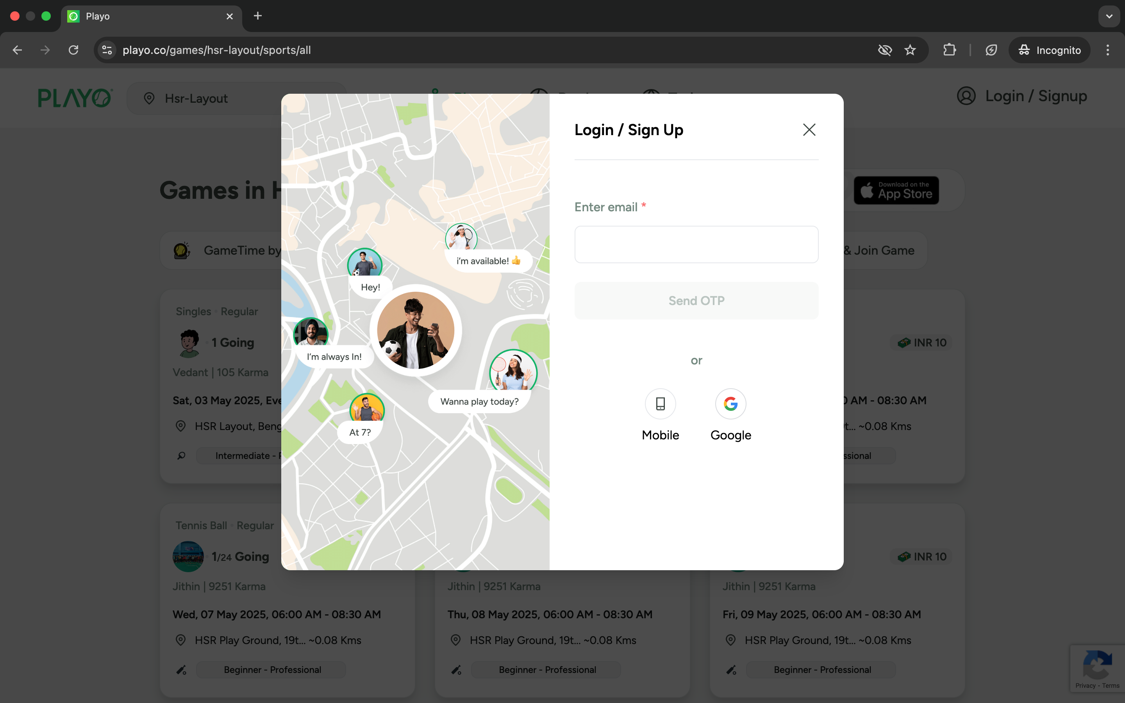1125x703 pixels.
Task: Click the reCAPTCHA badge
Action: (1097, 669)
